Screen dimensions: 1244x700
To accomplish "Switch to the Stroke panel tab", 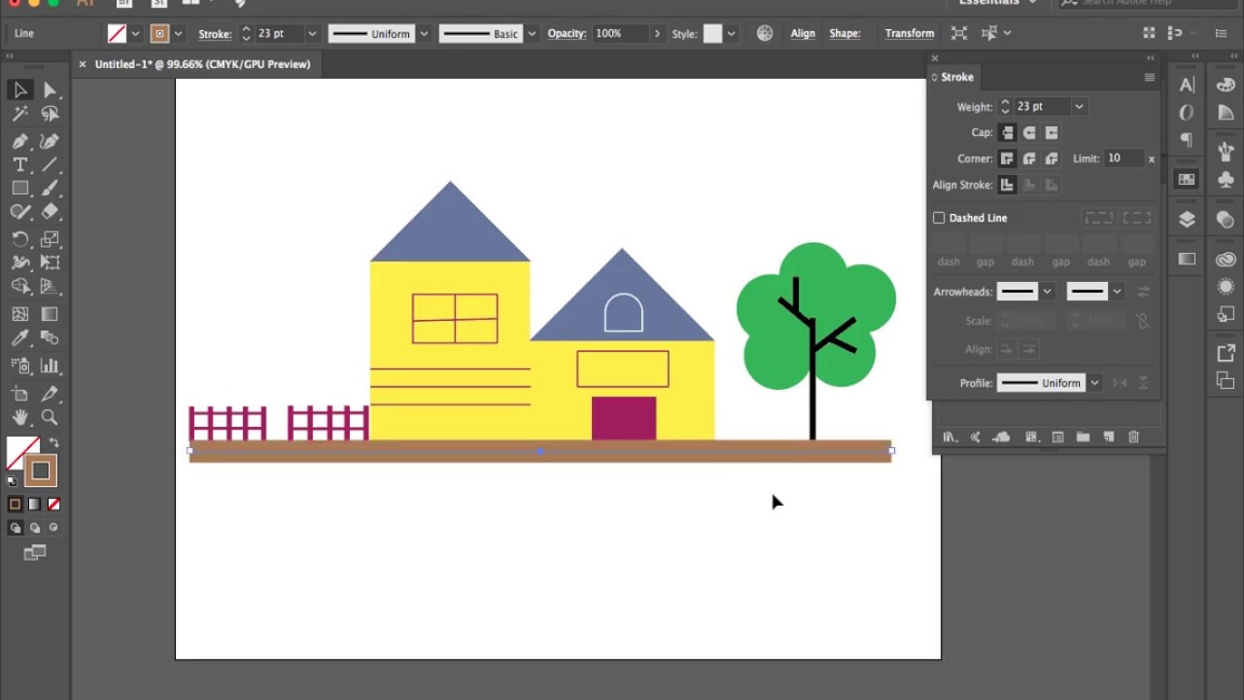I will click(x=956, y=77).
